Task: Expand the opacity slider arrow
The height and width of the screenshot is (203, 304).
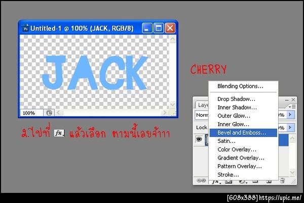Action: (290, 115)
